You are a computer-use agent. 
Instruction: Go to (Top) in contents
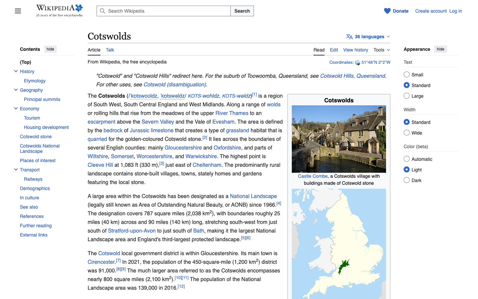click(26, 62)
